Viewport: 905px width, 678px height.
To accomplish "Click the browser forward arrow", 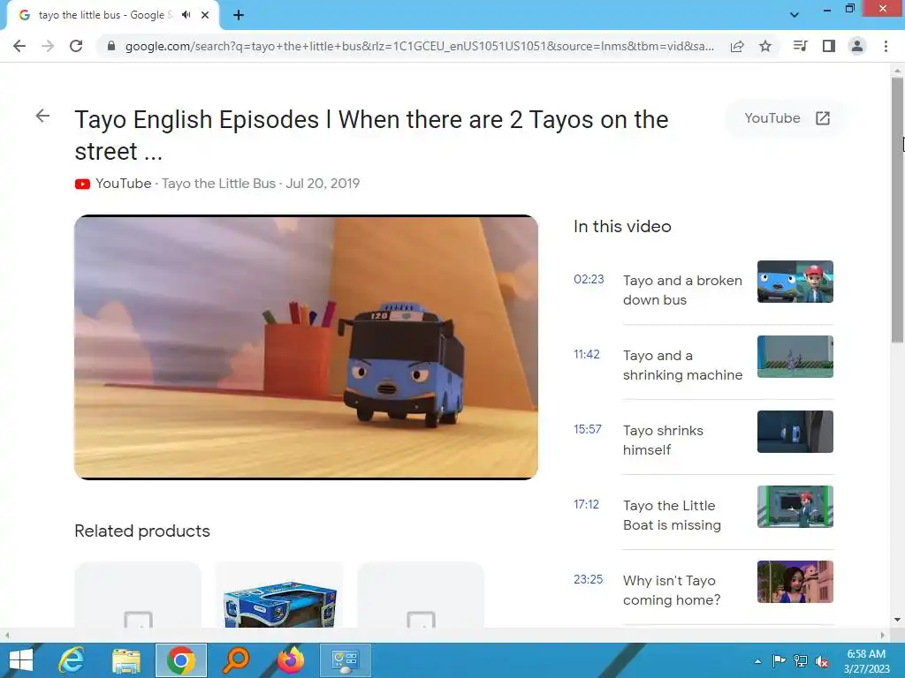I will point(48,46).
